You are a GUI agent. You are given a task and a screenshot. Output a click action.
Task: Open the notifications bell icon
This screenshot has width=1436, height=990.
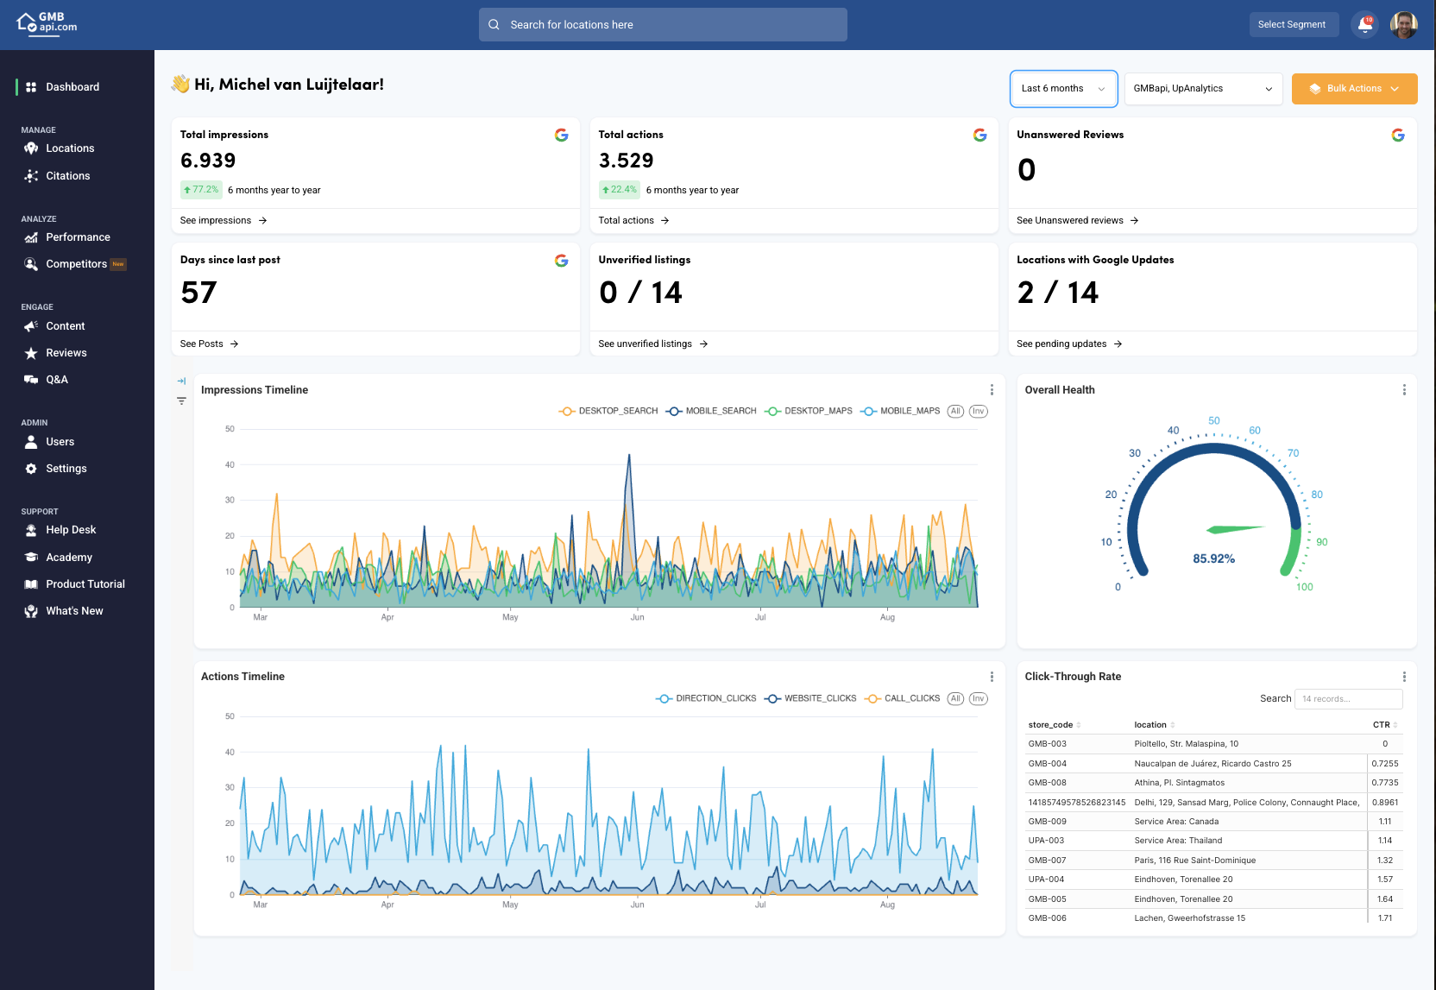(1364, 25)
